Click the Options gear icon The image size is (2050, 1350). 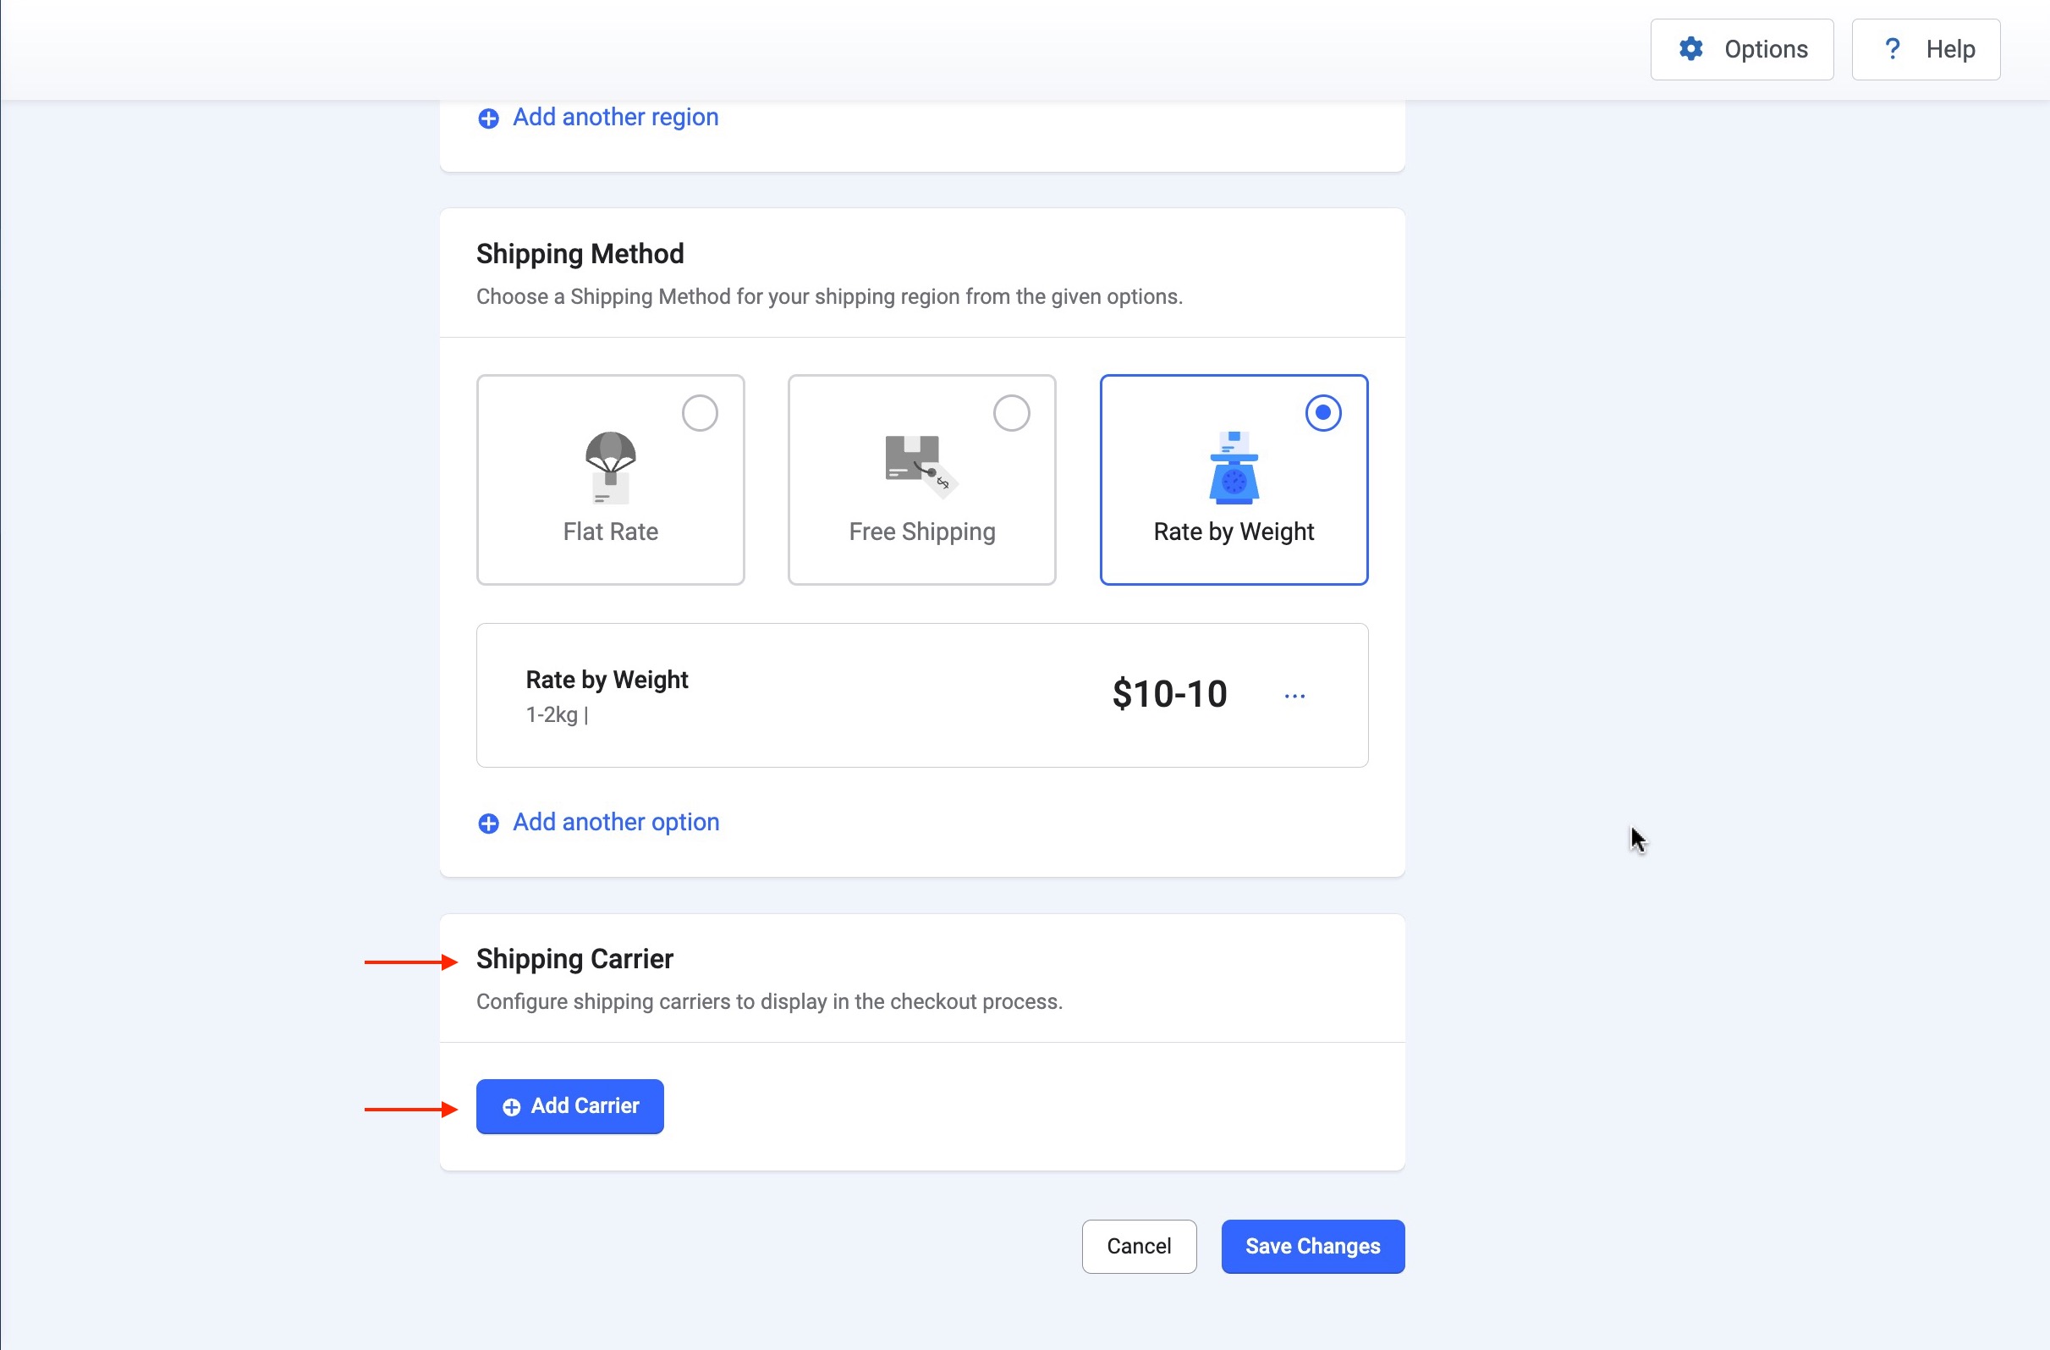(1690, 49)
